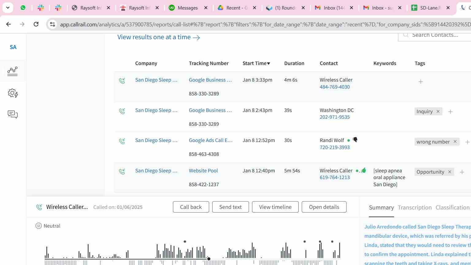Click thumbs-down icon for Randi Wolf
471x265 pixels.
click(x=355, y=140)
